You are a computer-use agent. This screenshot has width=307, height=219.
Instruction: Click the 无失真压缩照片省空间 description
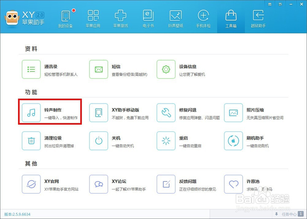[x=265, y=117]
